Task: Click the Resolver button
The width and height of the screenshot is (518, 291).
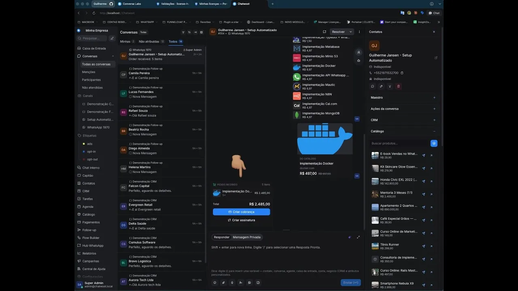Action: point(338,32)
